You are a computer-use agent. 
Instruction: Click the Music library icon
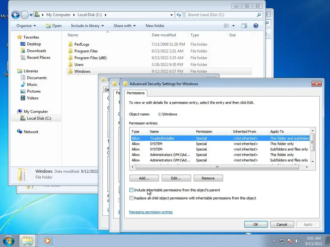[x=23, y=85]
